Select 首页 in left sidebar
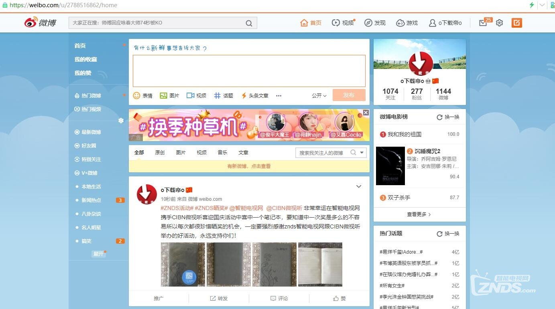 (x=80, y=46)
